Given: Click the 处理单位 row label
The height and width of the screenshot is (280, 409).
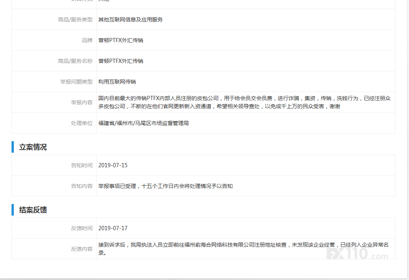Looking at the screenshot, I should [x=82, y=123].
